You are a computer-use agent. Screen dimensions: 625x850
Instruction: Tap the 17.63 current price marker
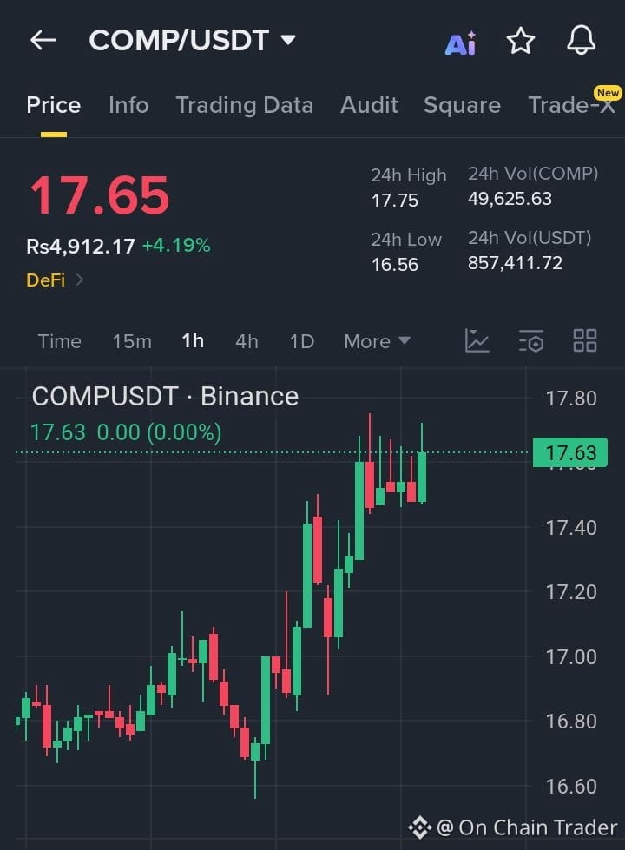[x=570, y=452]
